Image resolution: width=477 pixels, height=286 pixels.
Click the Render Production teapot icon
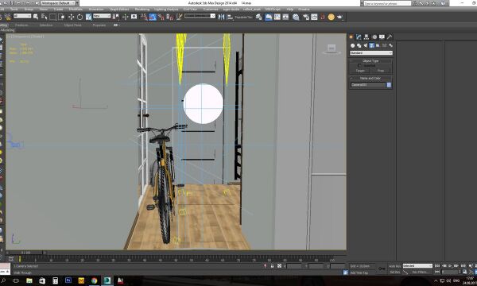pyautogui.click(x=339, y=17)
